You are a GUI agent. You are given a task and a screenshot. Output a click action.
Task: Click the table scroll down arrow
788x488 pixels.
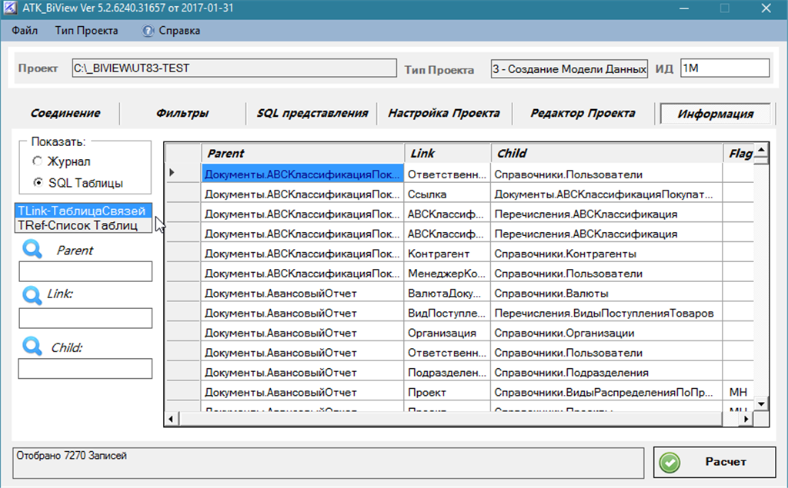761,403
